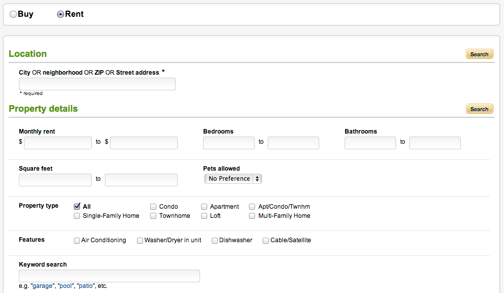Click the "garage" keyword example link
Screen dimensions: 504x293
(x=42, y=286)
